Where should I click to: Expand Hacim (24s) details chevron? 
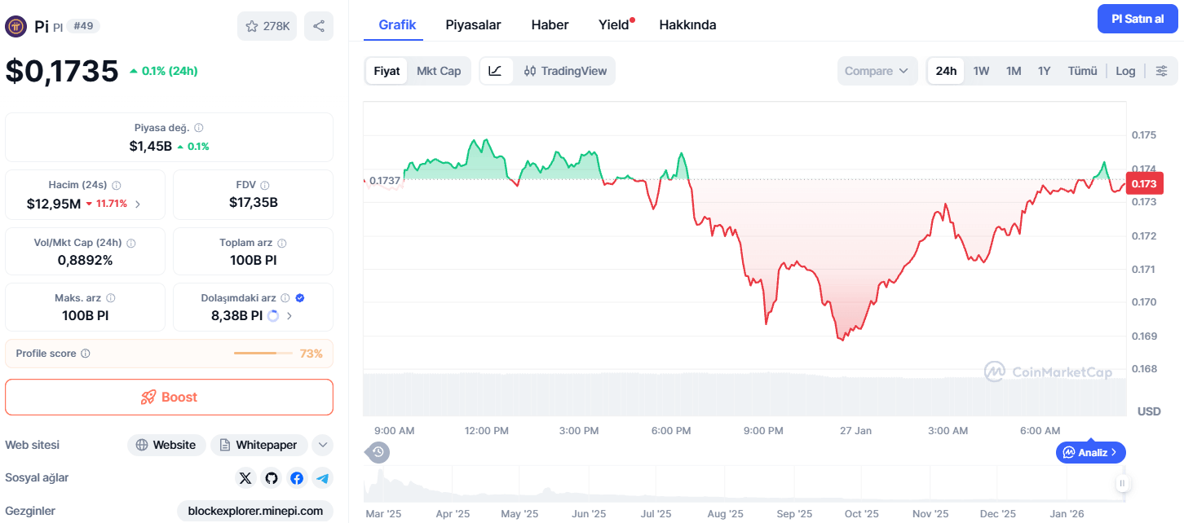(x=137, y=204)
